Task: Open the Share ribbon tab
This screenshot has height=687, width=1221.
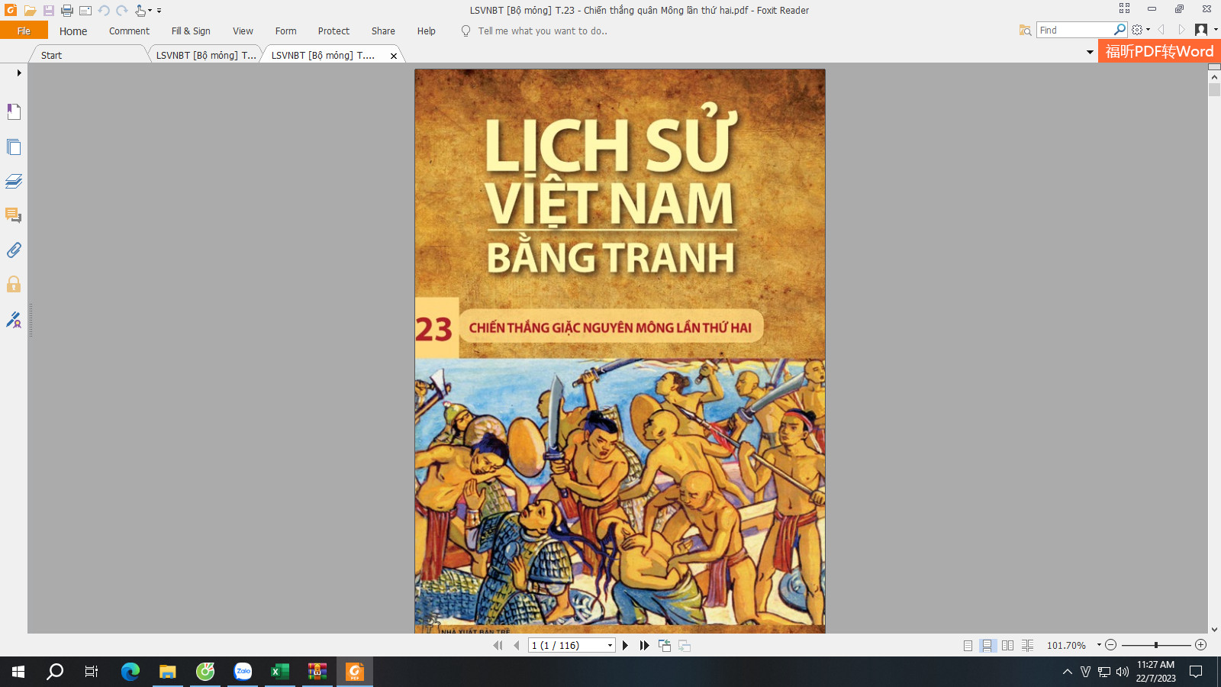Action: [x=383, y=31]
